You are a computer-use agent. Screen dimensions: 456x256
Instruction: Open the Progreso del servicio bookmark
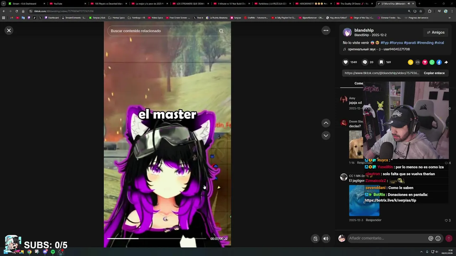pyautogui.click(x=416, y=17)
